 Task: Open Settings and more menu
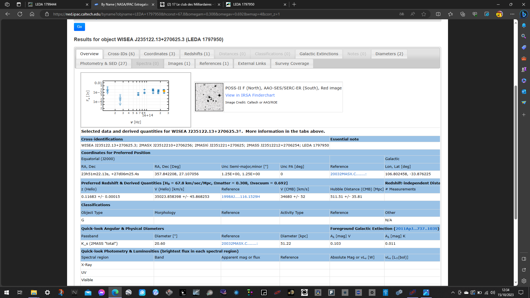512,14
